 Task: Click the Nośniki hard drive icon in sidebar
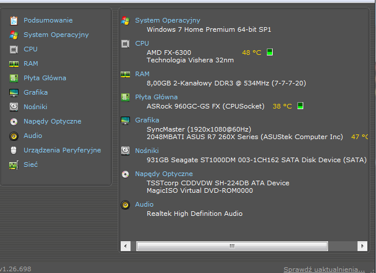click(x=14, y=107)
